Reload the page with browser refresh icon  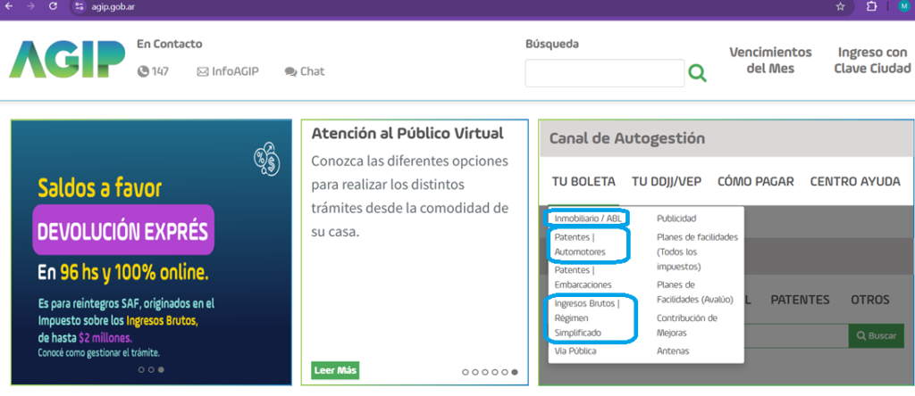point(53,6)
